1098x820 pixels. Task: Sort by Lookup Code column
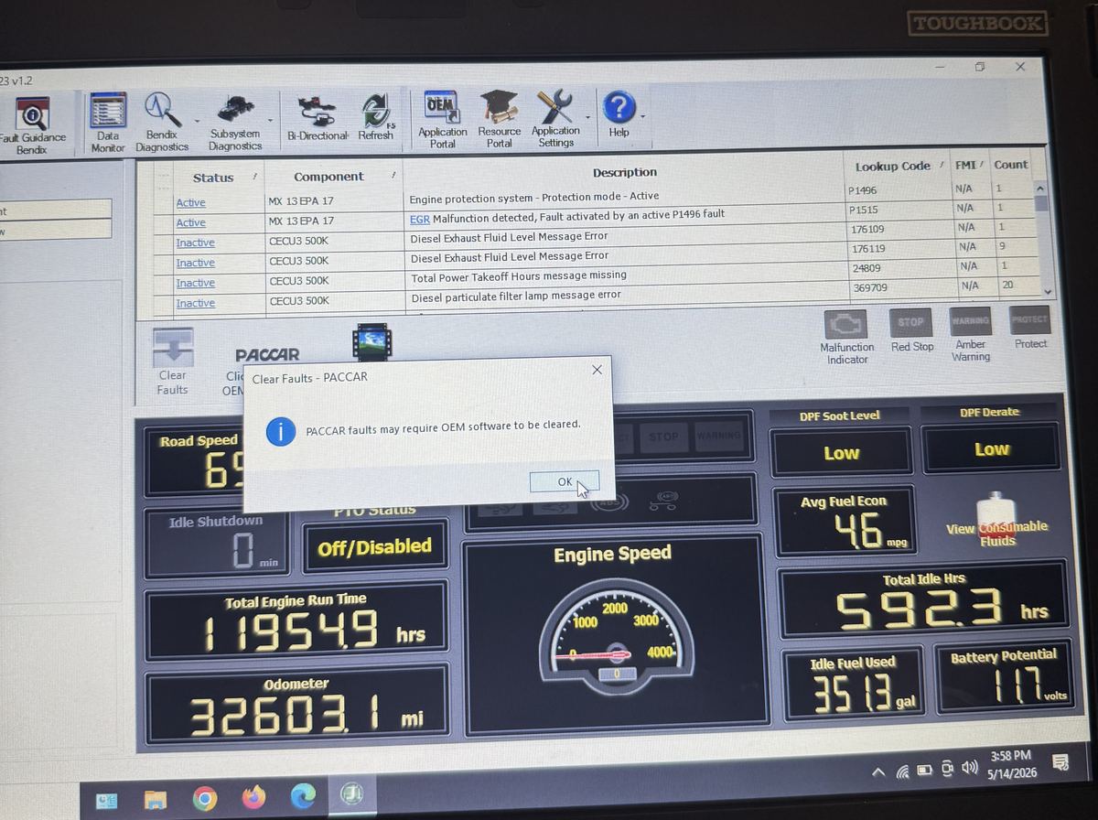pos(892,167)
